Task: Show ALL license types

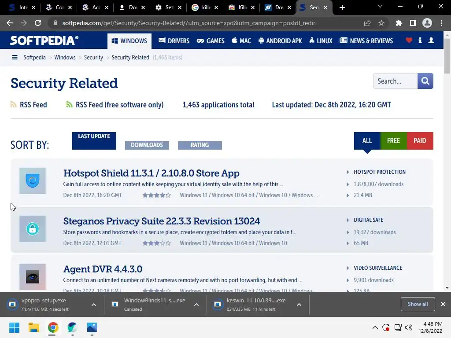Action: pos(367,140)
